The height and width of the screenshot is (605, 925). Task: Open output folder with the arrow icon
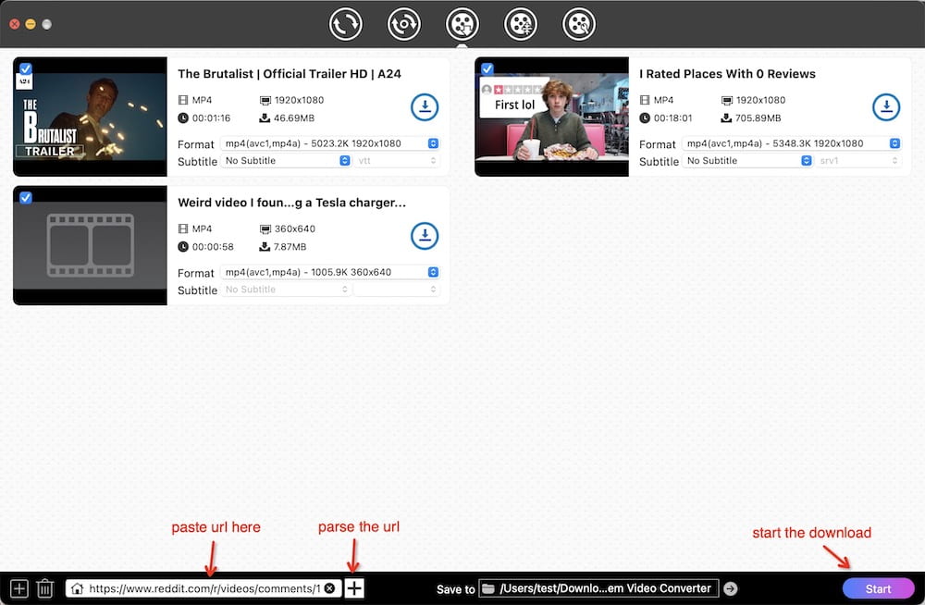pos(730,588)
